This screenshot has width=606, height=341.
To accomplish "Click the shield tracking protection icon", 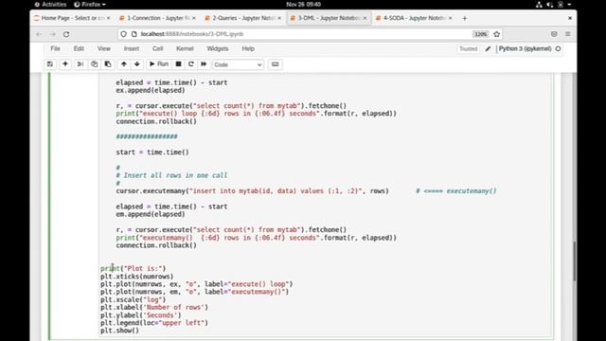I will pos(124,34).
